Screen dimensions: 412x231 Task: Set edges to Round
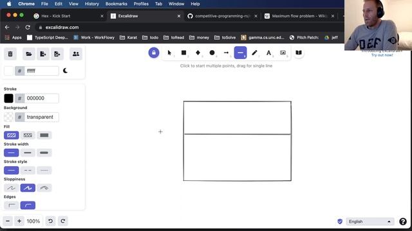[28, 205]
